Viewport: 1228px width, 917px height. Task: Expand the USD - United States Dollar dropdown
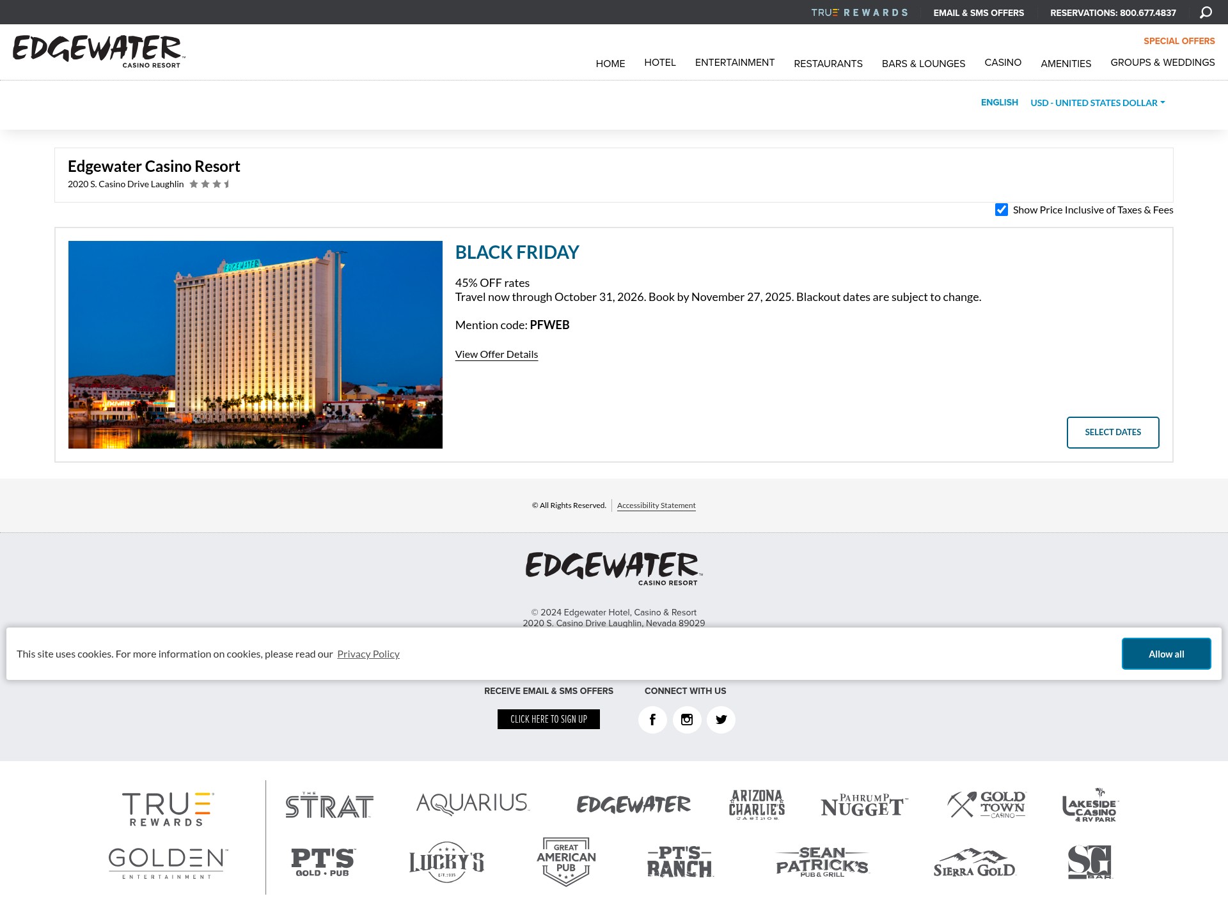[1098, 103]
